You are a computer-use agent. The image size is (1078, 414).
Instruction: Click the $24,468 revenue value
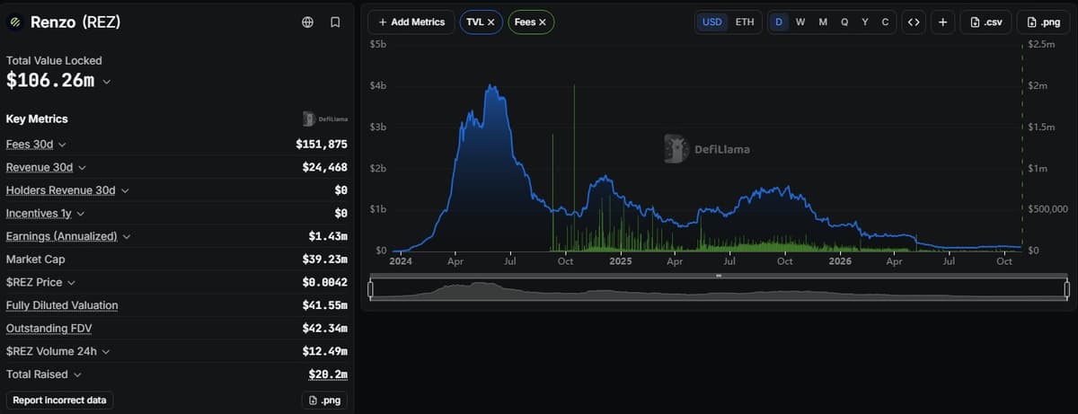point(325,168)
